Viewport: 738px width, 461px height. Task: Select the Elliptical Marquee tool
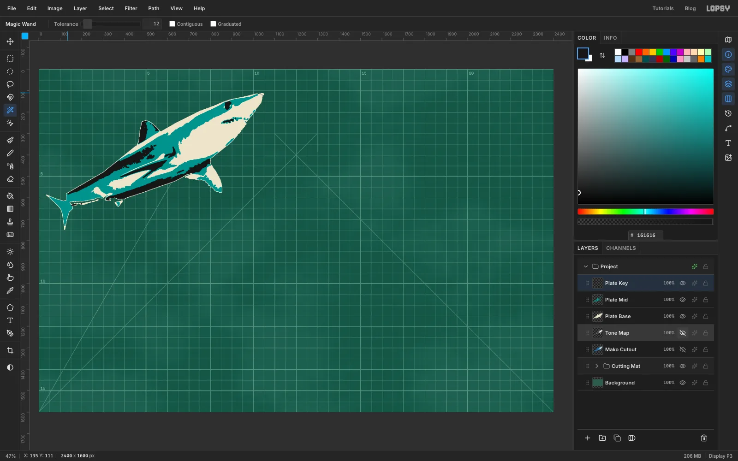10,71
